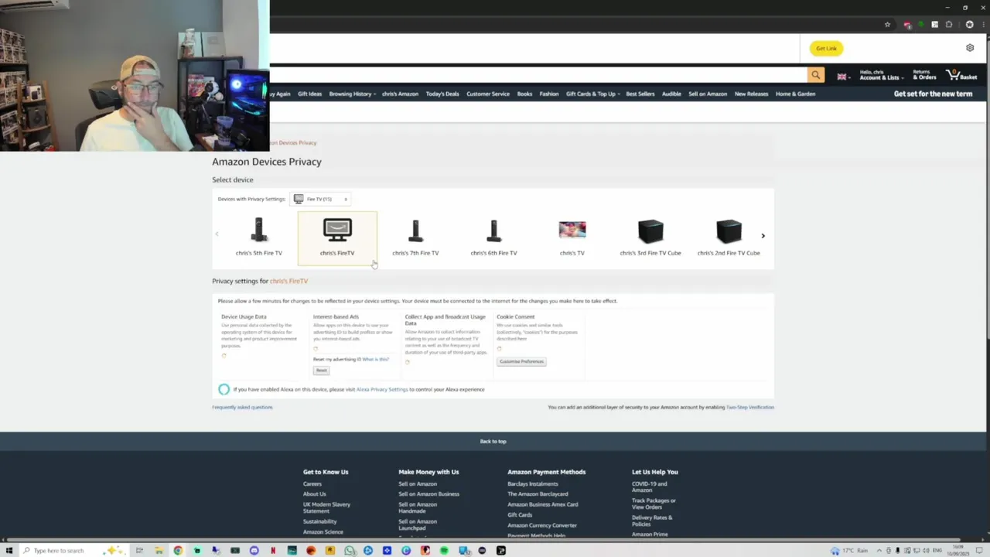Select chris's 5th Fire TV device
This screenshot has height=557, width=990.
pos(258,237)
